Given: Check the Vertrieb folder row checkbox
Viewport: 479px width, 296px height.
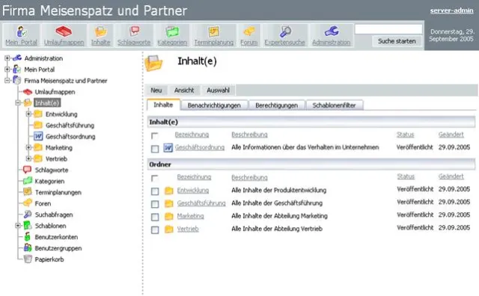Looking at the screenshot, I should [155, 229].
